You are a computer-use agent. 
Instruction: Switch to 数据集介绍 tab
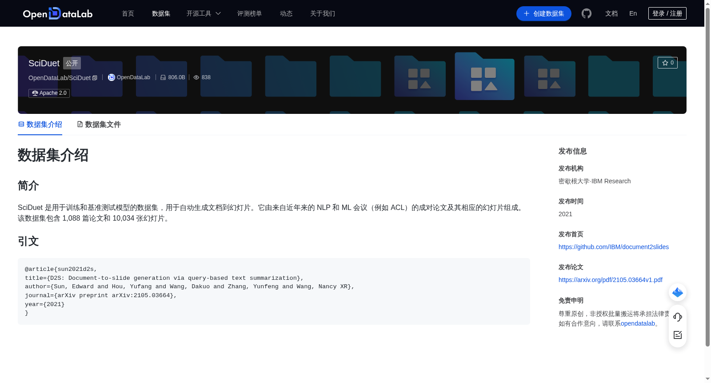pyautogui.click(x=40, y=125)
